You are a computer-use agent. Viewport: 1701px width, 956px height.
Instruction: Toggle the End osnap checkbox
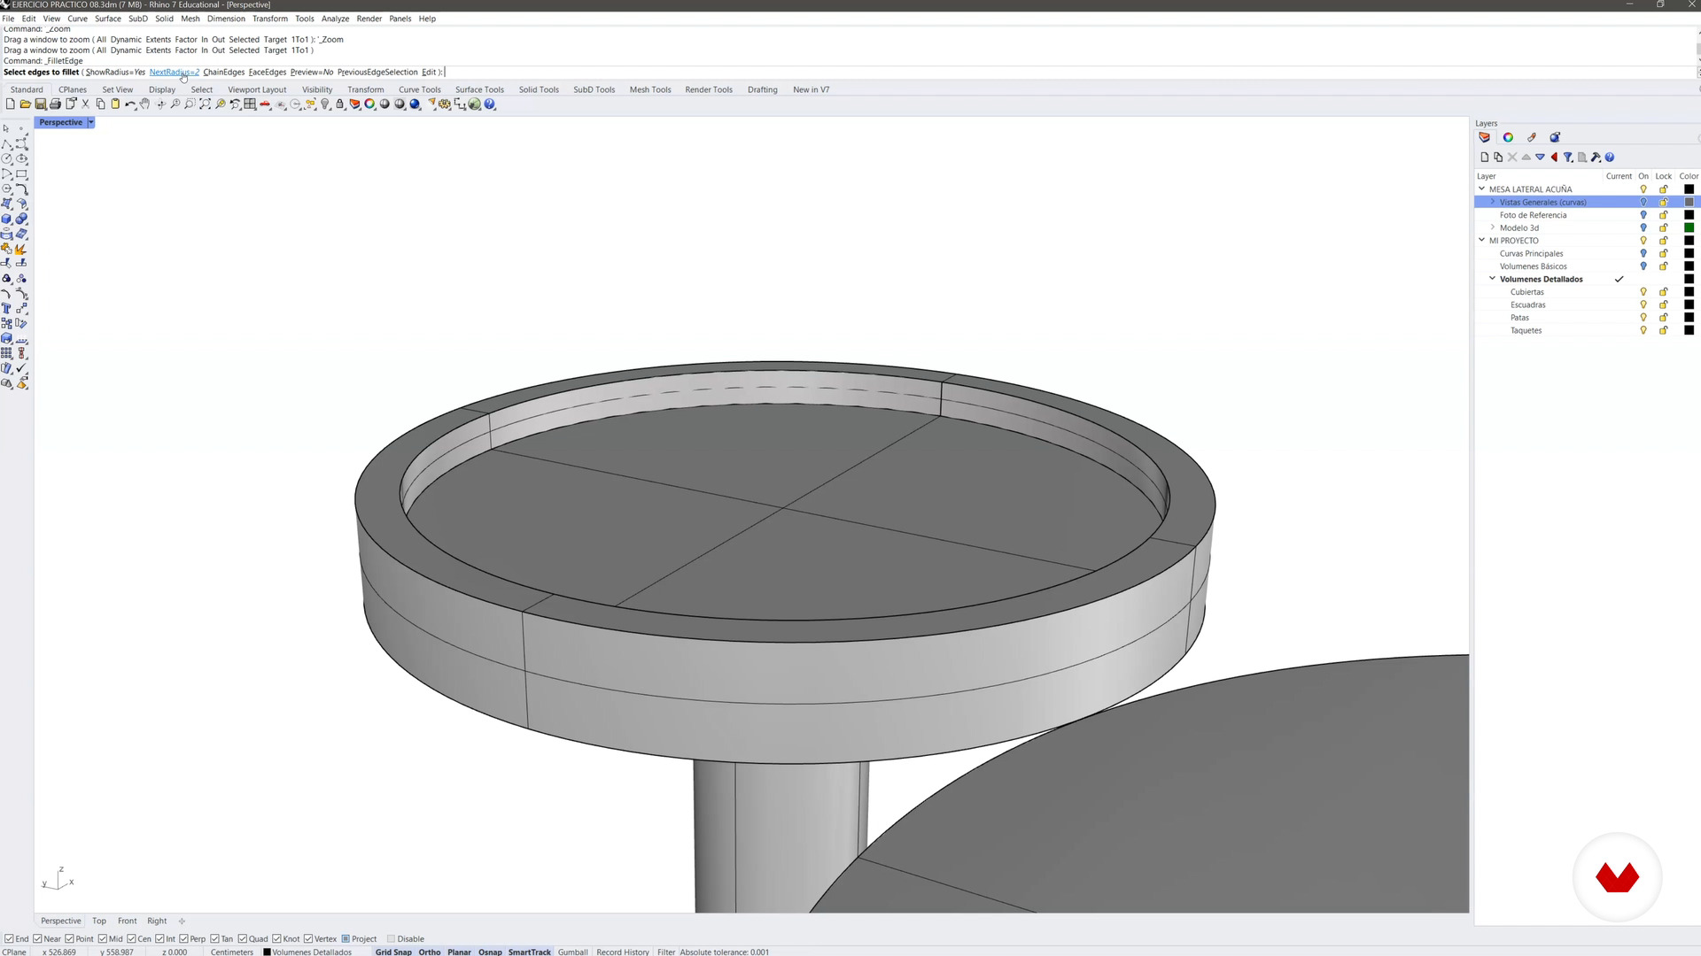point(10,939)
